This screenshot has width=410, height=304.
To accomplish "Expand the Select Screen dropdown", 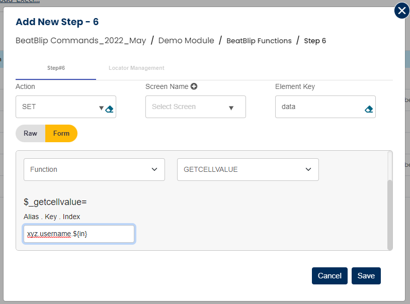I will [x=231, y=108].
